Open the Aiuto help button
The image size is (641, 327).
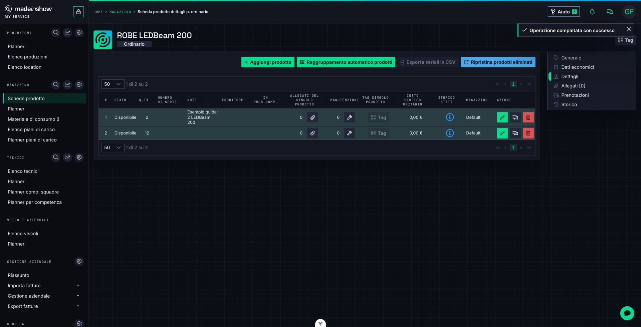[x=564, y=12]
